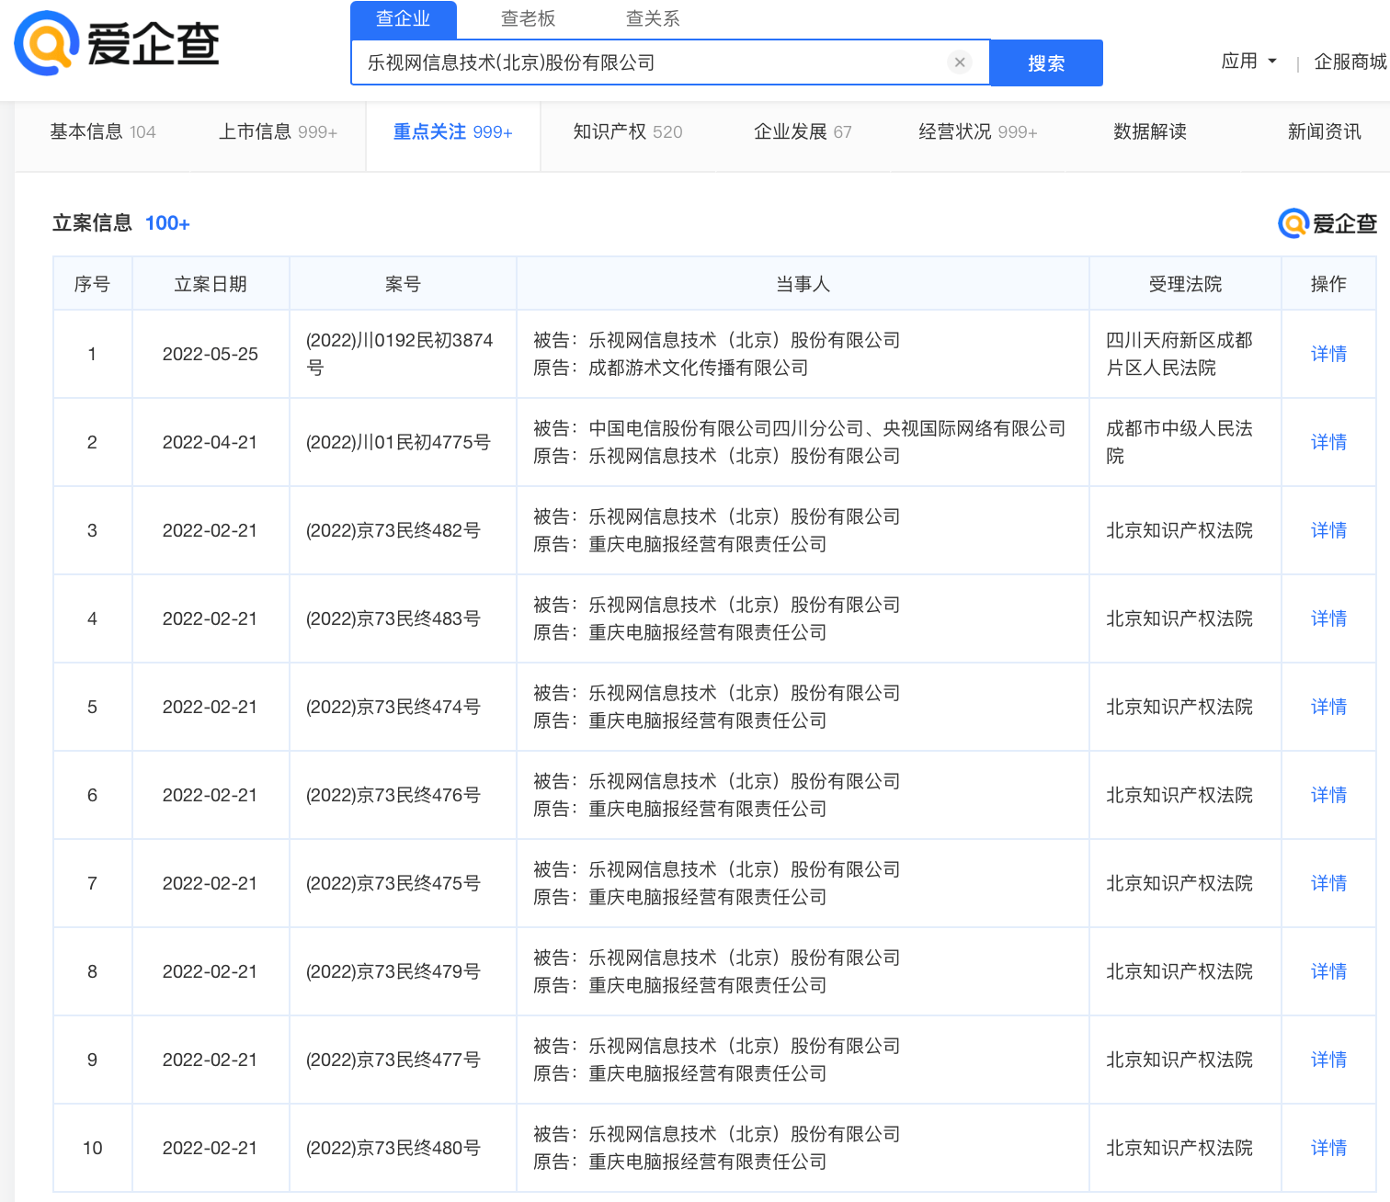View 详情 for case 京73民终480号
Image resolution: width=1390 pixels, height=1202 pixels.
pos(1328,1149)
